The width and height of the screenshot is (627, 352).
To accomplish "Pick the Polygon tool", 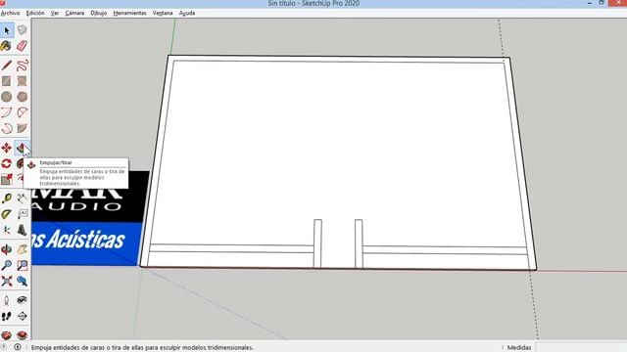I will pos(22,97).
